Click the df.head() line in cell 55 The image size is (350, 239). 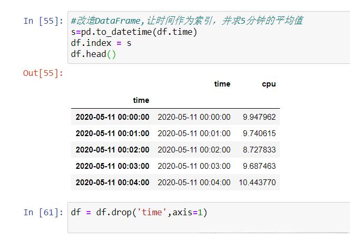tap(93, 54)
